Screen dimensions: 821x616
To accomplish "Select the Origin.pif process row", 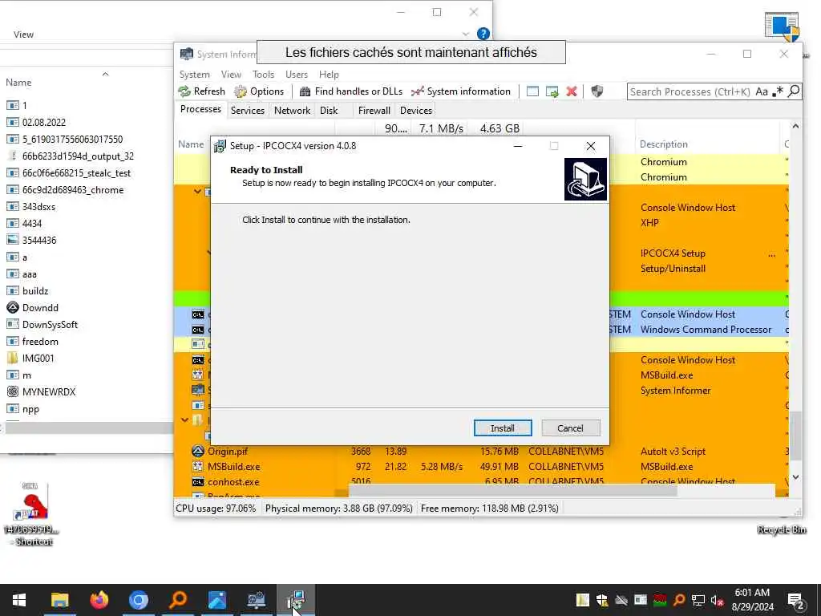I will click(x=481, y=451).
